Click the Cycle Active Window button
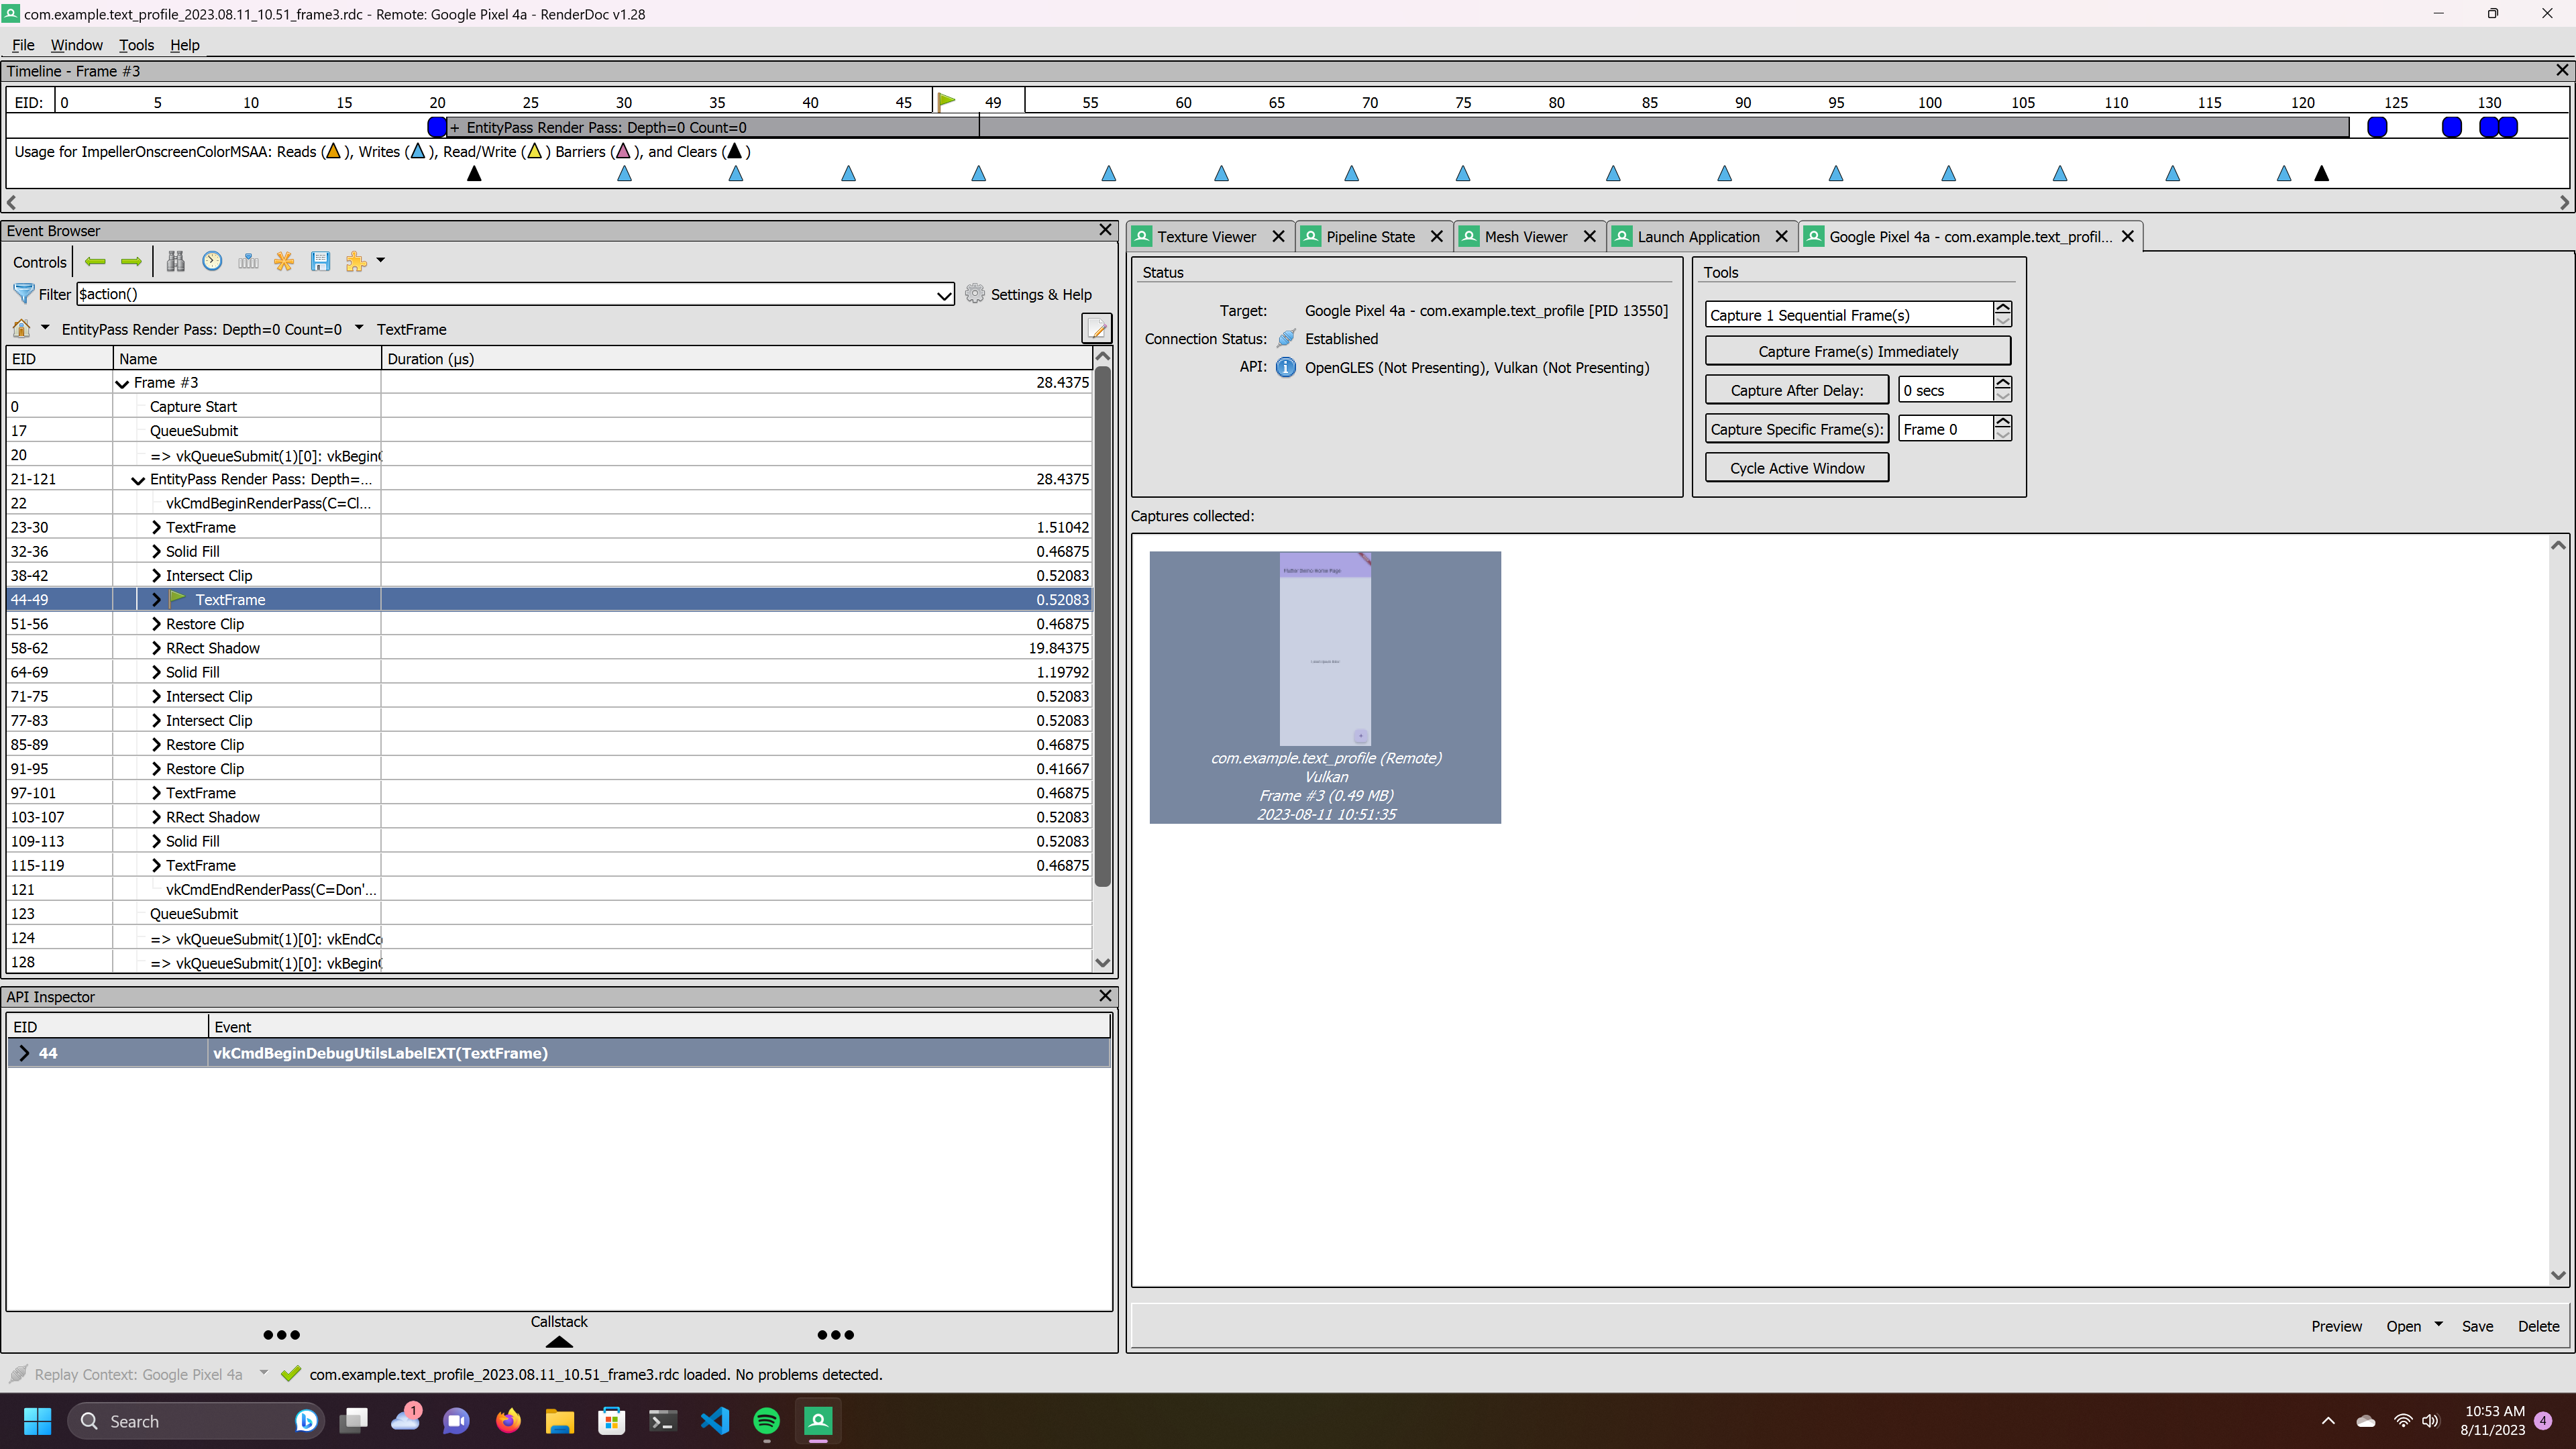The height and width of the screenshot is (1449, 2576). click(1796, 468)
